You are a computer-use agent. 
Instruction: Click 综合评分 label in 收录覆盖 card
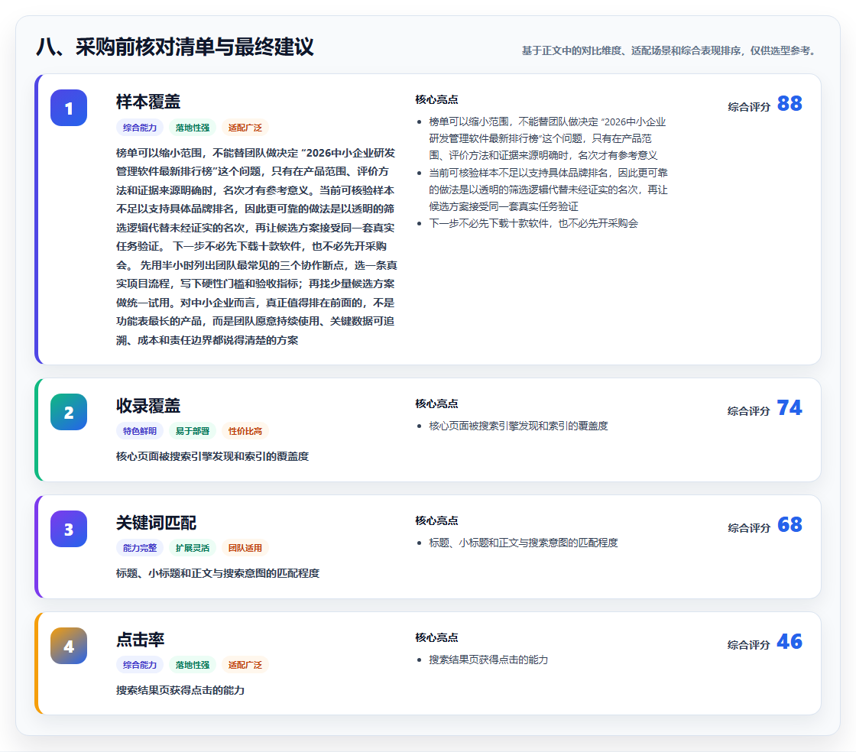pyautogui.click(x=749, y=411)
